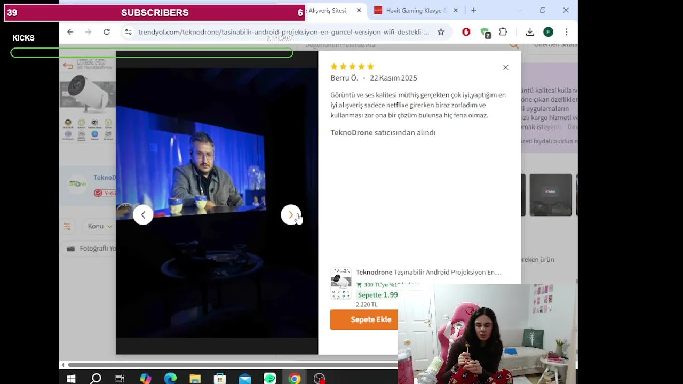Click TeknoDrone seller name in review
The image size is (683, 384).
click(x=352, y=132)
